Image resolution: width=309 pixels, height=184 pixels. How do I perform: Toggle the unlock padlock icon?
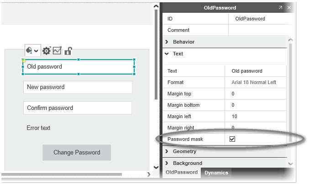point(68,51)
